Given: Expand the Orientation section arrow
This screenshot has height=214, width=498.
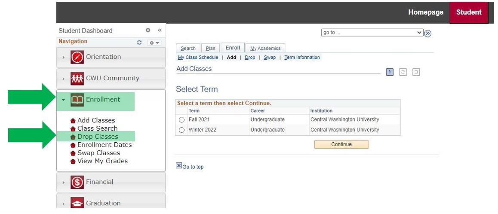Looking at the screenshot, I should 64,58.
